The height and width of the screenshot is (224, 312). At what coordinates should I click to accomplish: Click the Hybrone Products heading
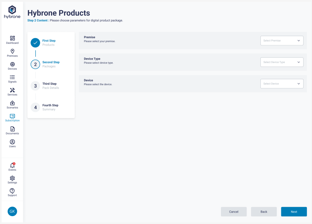coord(59,13)
